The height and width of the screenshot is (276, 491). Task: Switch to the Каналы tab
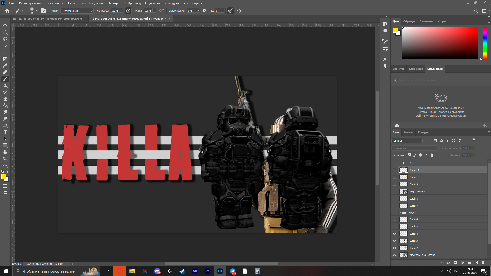coord(408,132)
